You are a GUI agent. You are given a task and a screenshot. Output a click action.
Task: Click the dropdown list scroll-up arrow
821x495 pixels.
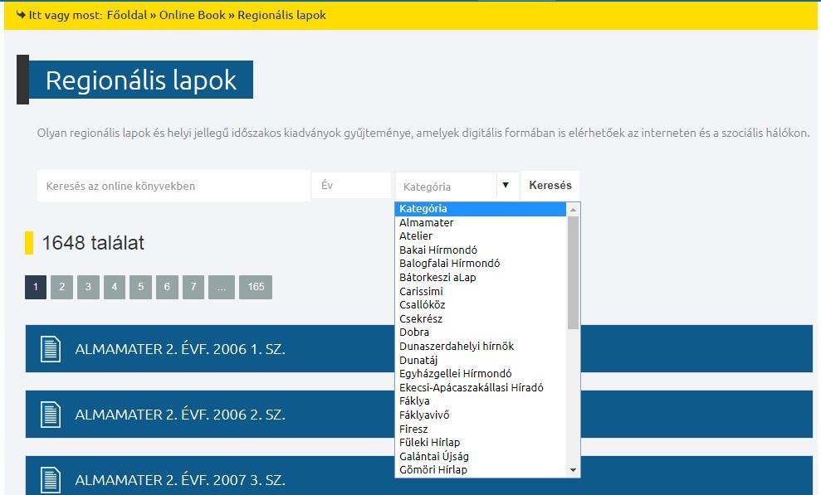click(x=573, y=210)
